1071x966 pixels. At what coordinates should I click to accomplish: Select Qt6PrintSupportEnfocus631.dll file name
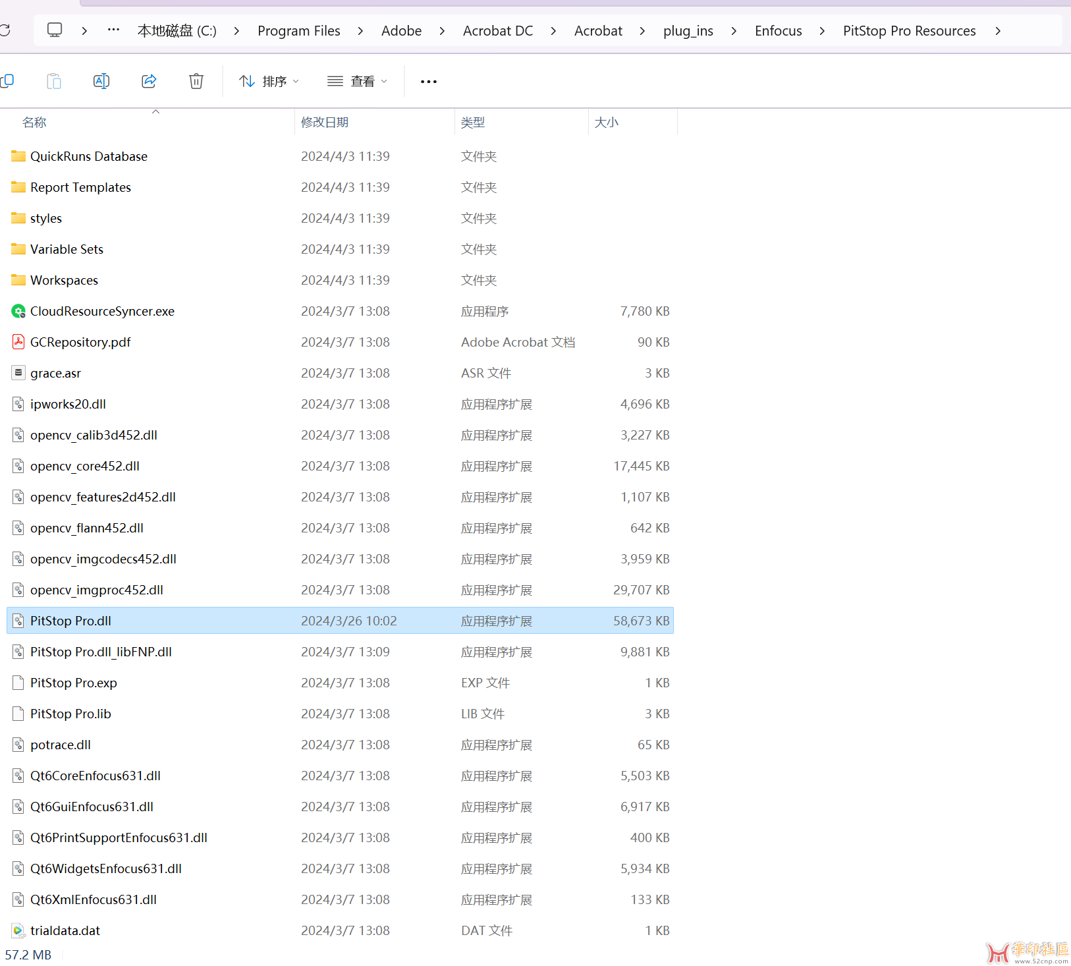119,838
